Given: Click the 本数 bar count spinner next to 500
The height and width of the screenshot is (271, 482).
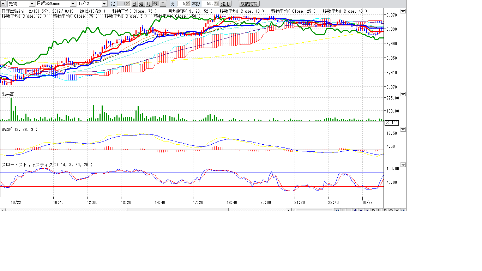Looking at the screenshot, I should tap(216, 4).
